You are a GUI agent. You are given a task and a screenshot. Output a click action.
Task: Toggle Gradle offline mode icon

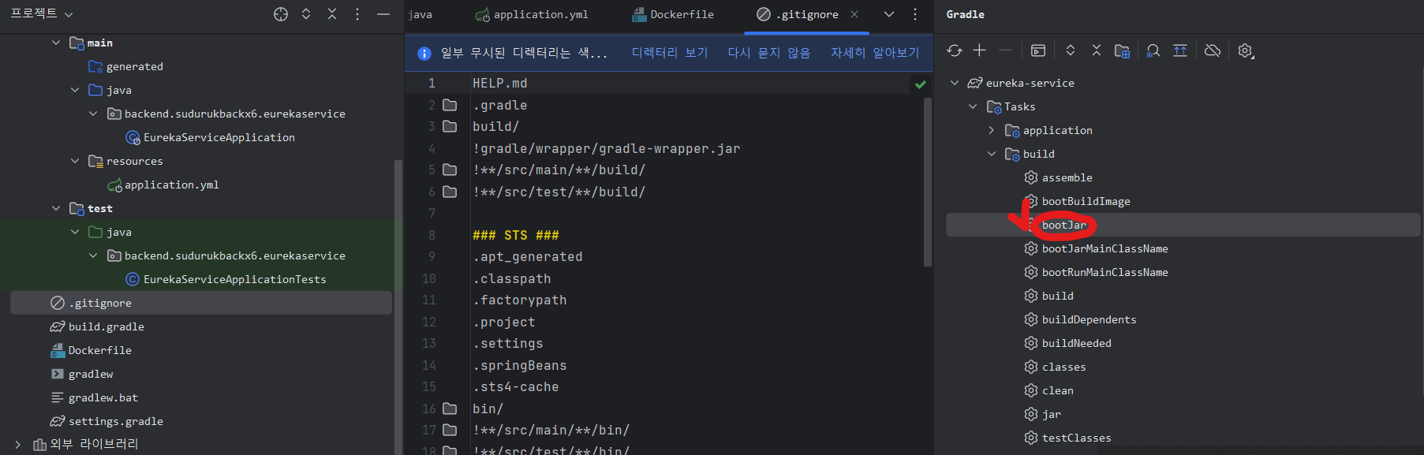[x=1213, y=50]
